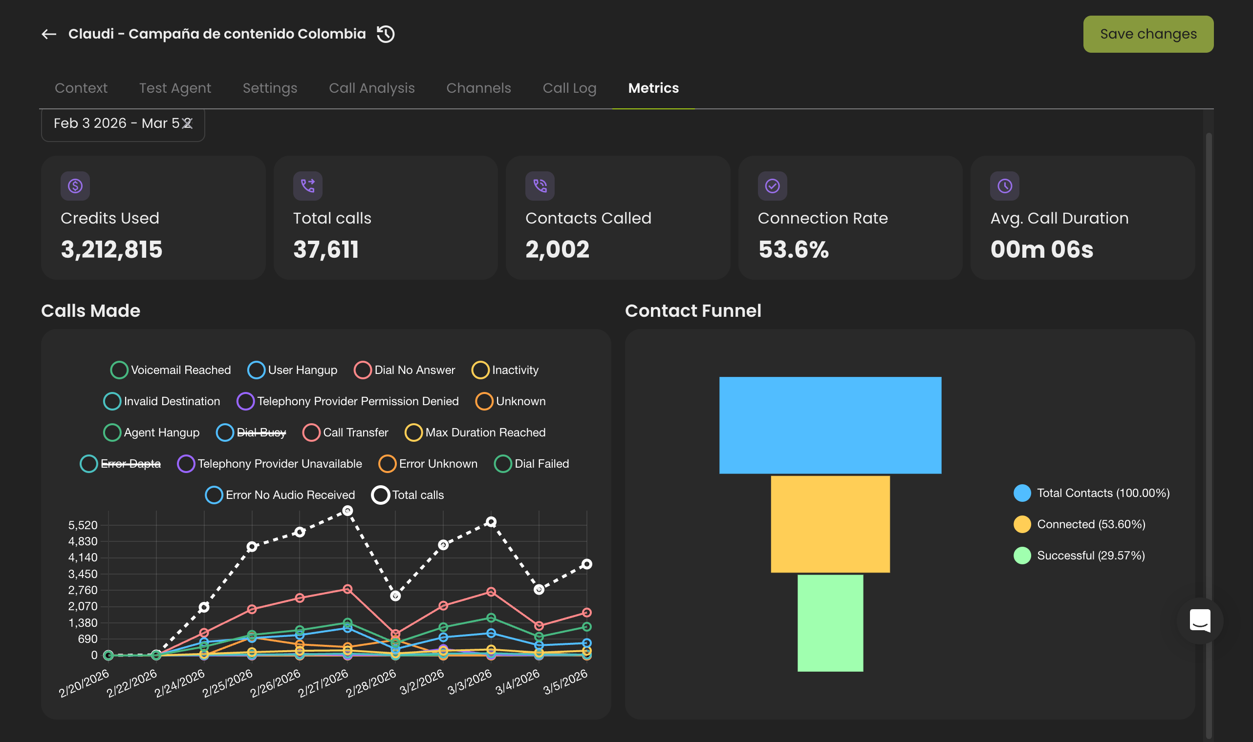Image resolution: width=1253 pixels, height=742 pixels.
Task: Click the checkmark icon on Connection Rate card
Action: click(x=772, y=185)
